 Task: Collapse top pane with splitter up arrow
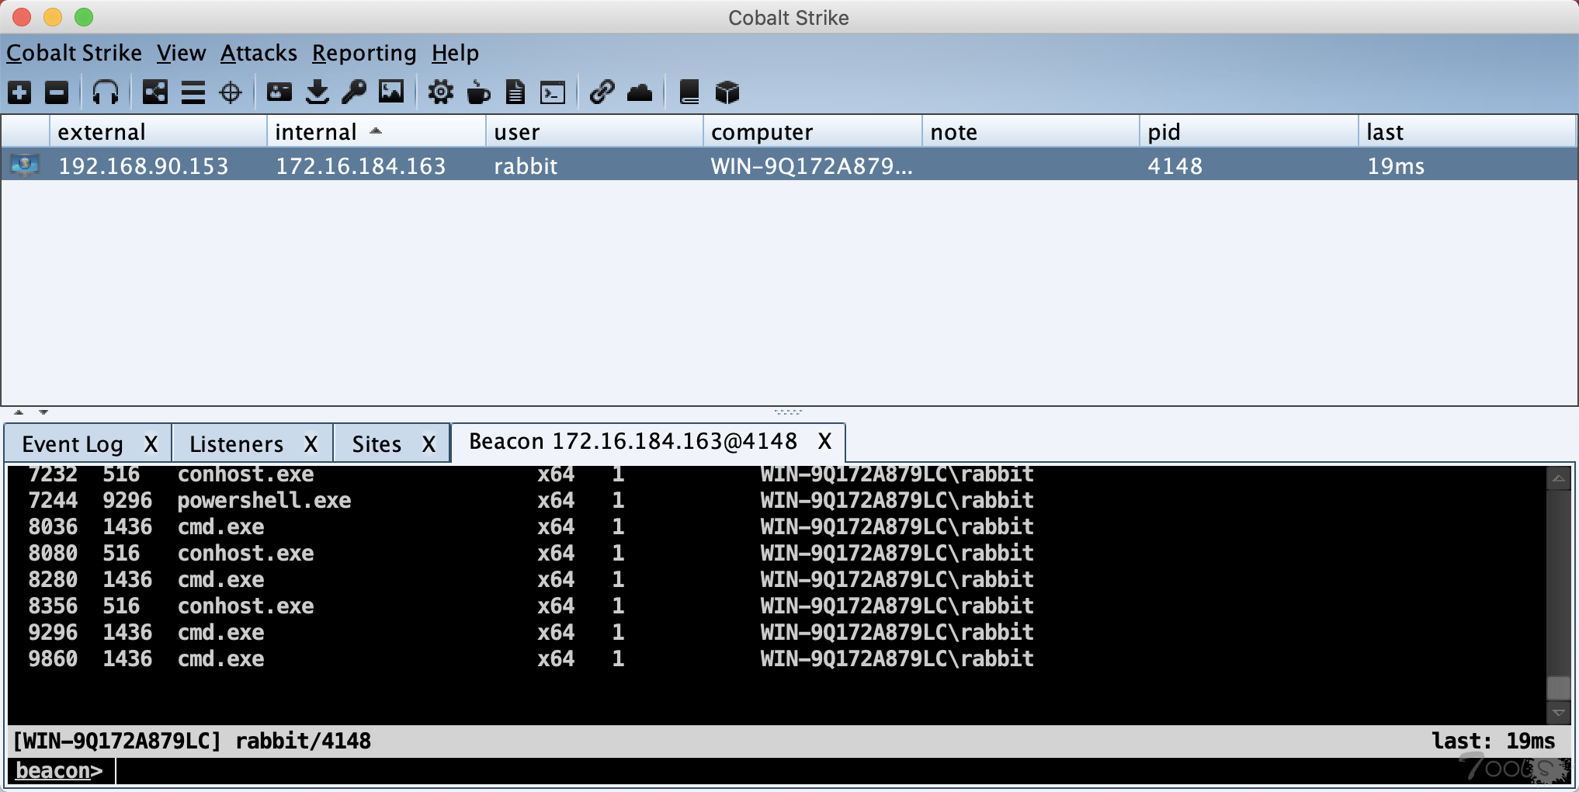pyautogui.click(x=19, y=412)
